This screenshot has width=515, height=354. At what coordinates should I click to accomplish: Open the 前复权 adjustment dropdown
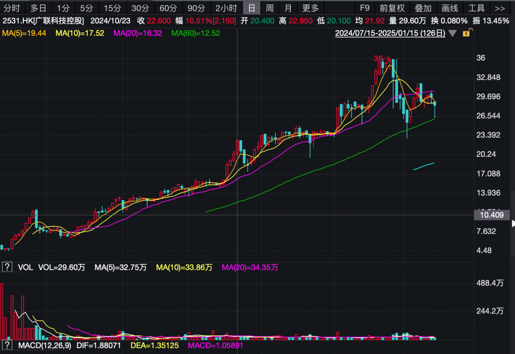pos(392,8)
